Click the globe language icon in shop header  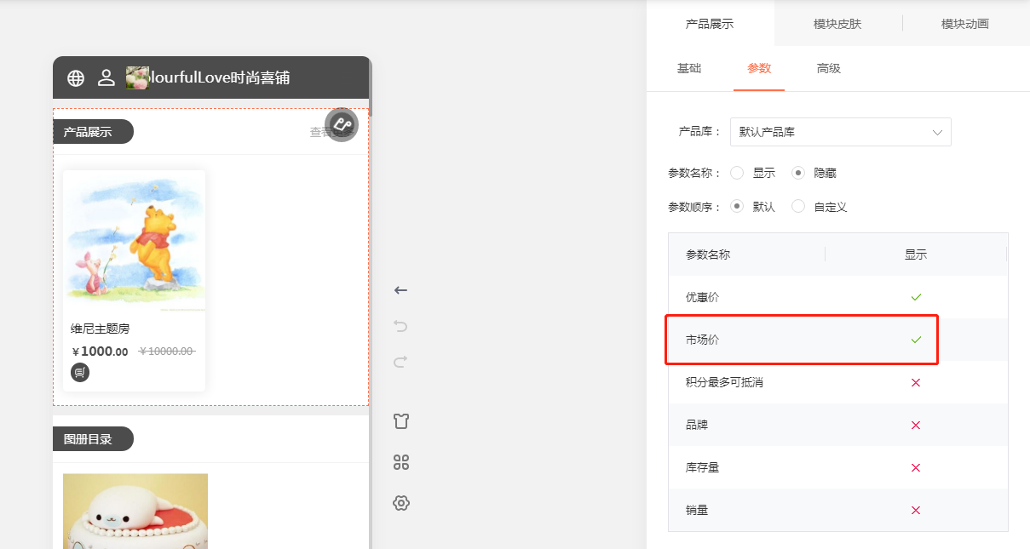tap(76, 78)
